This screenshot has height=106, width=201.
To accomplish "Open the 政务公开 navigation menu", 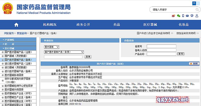I will click(83, 24).
